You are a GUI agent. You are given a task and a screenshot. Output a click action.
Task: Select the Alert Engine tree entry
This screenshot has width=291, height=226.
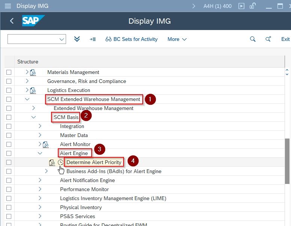[74, 153]
